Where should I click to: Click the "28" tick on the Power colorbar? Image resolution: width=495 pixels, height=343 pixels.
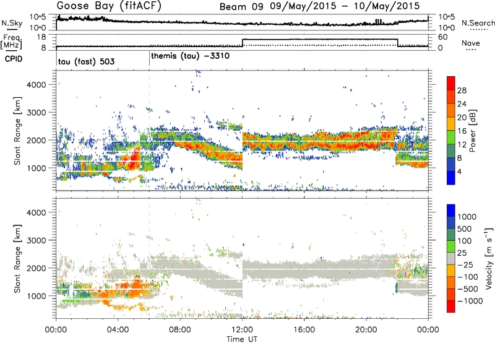[462, 90]
